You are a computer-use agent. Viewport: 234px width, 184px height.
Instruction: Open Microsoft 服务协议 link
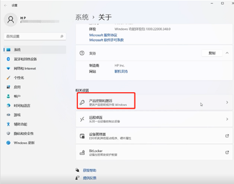(x=102, y=35)
